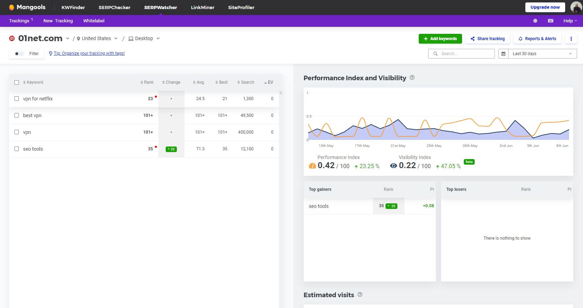Click the 47.05 % visibility change value

(451, 166)
